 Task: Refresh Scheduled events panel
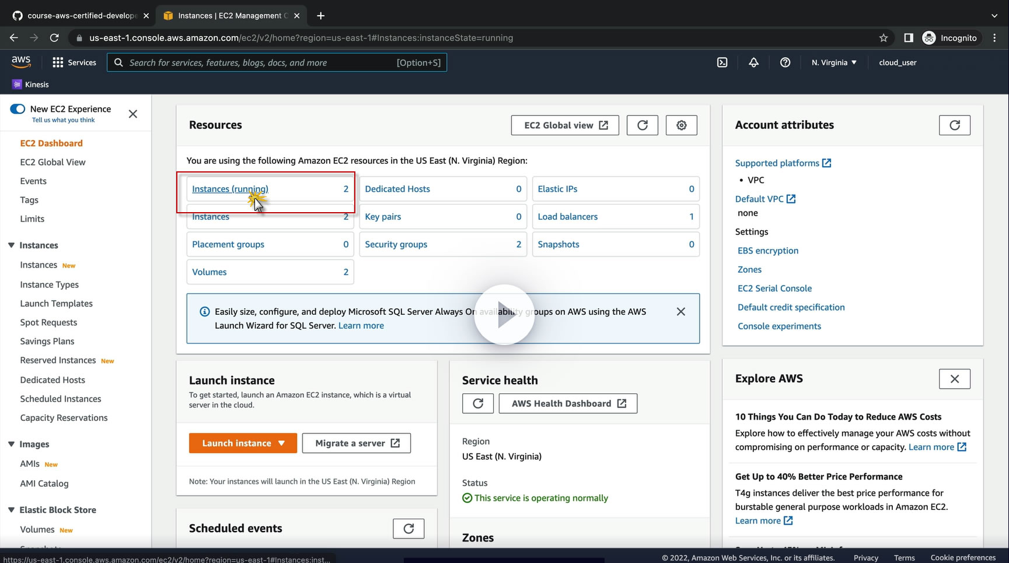(408, 529)
